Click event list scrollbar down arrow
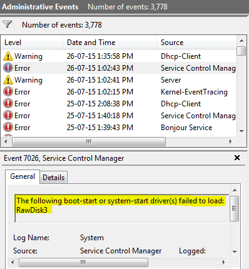 (241, 131)
